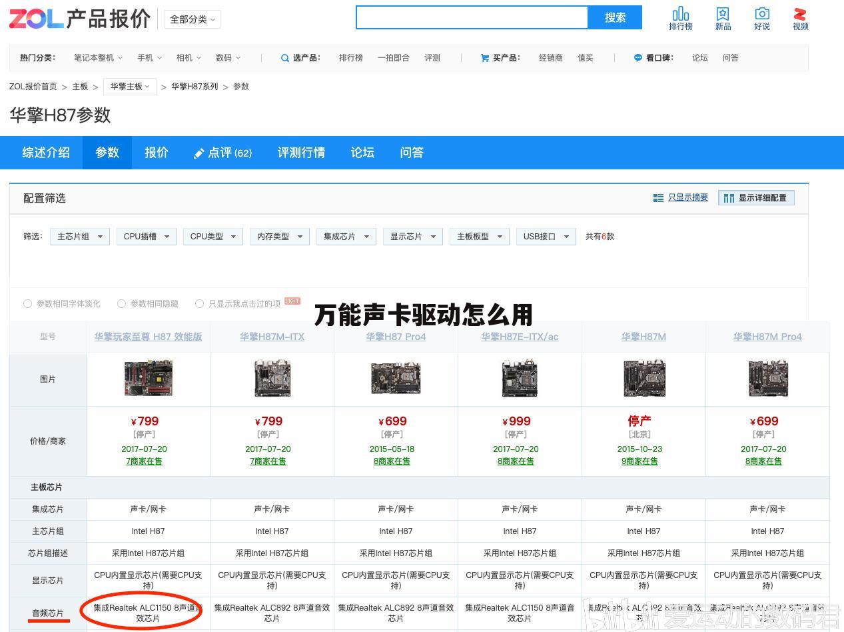
Task: Expand the 相机 category menu
Action: tap(189, 58)
